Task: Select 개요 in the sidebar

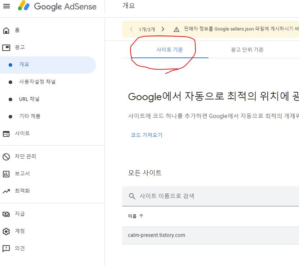Action: (48, 65)
